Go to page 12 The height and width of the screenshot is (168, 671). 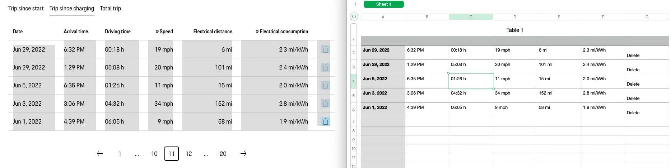[x=188, y=154]
